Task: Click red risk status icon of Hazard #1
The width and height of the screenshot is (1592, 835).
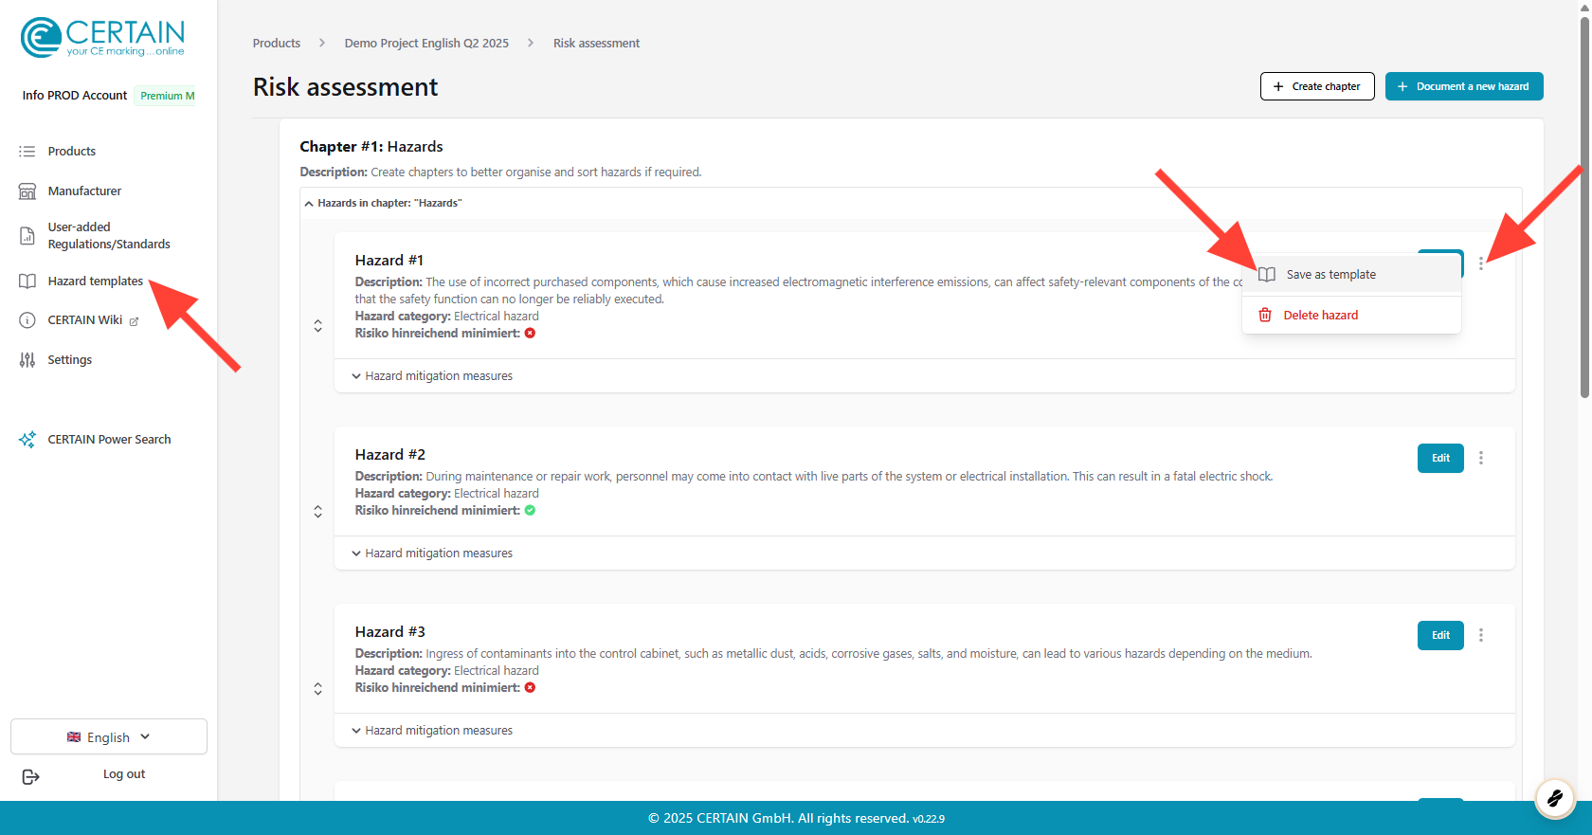Action: [x=531, y=334]
